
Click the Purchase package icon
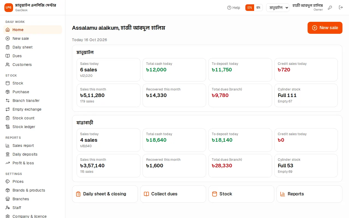pyautogui.click(x=8, y=92)
